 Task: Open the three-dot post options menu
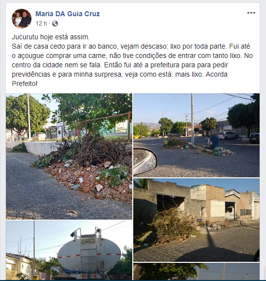tap(251, 13)
